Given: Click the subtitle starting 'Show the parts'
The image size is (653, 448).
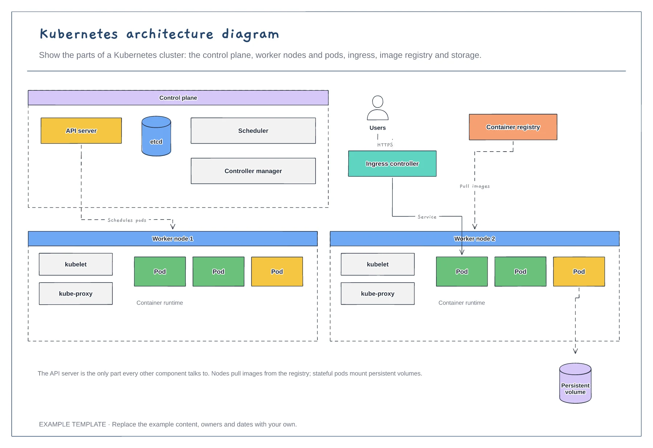Looking at the screenshot, I should 260,55.
